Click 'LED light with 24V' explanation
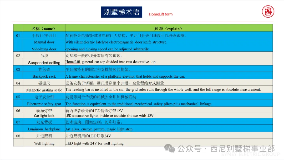284x160 pixels. tap(94, 143)
